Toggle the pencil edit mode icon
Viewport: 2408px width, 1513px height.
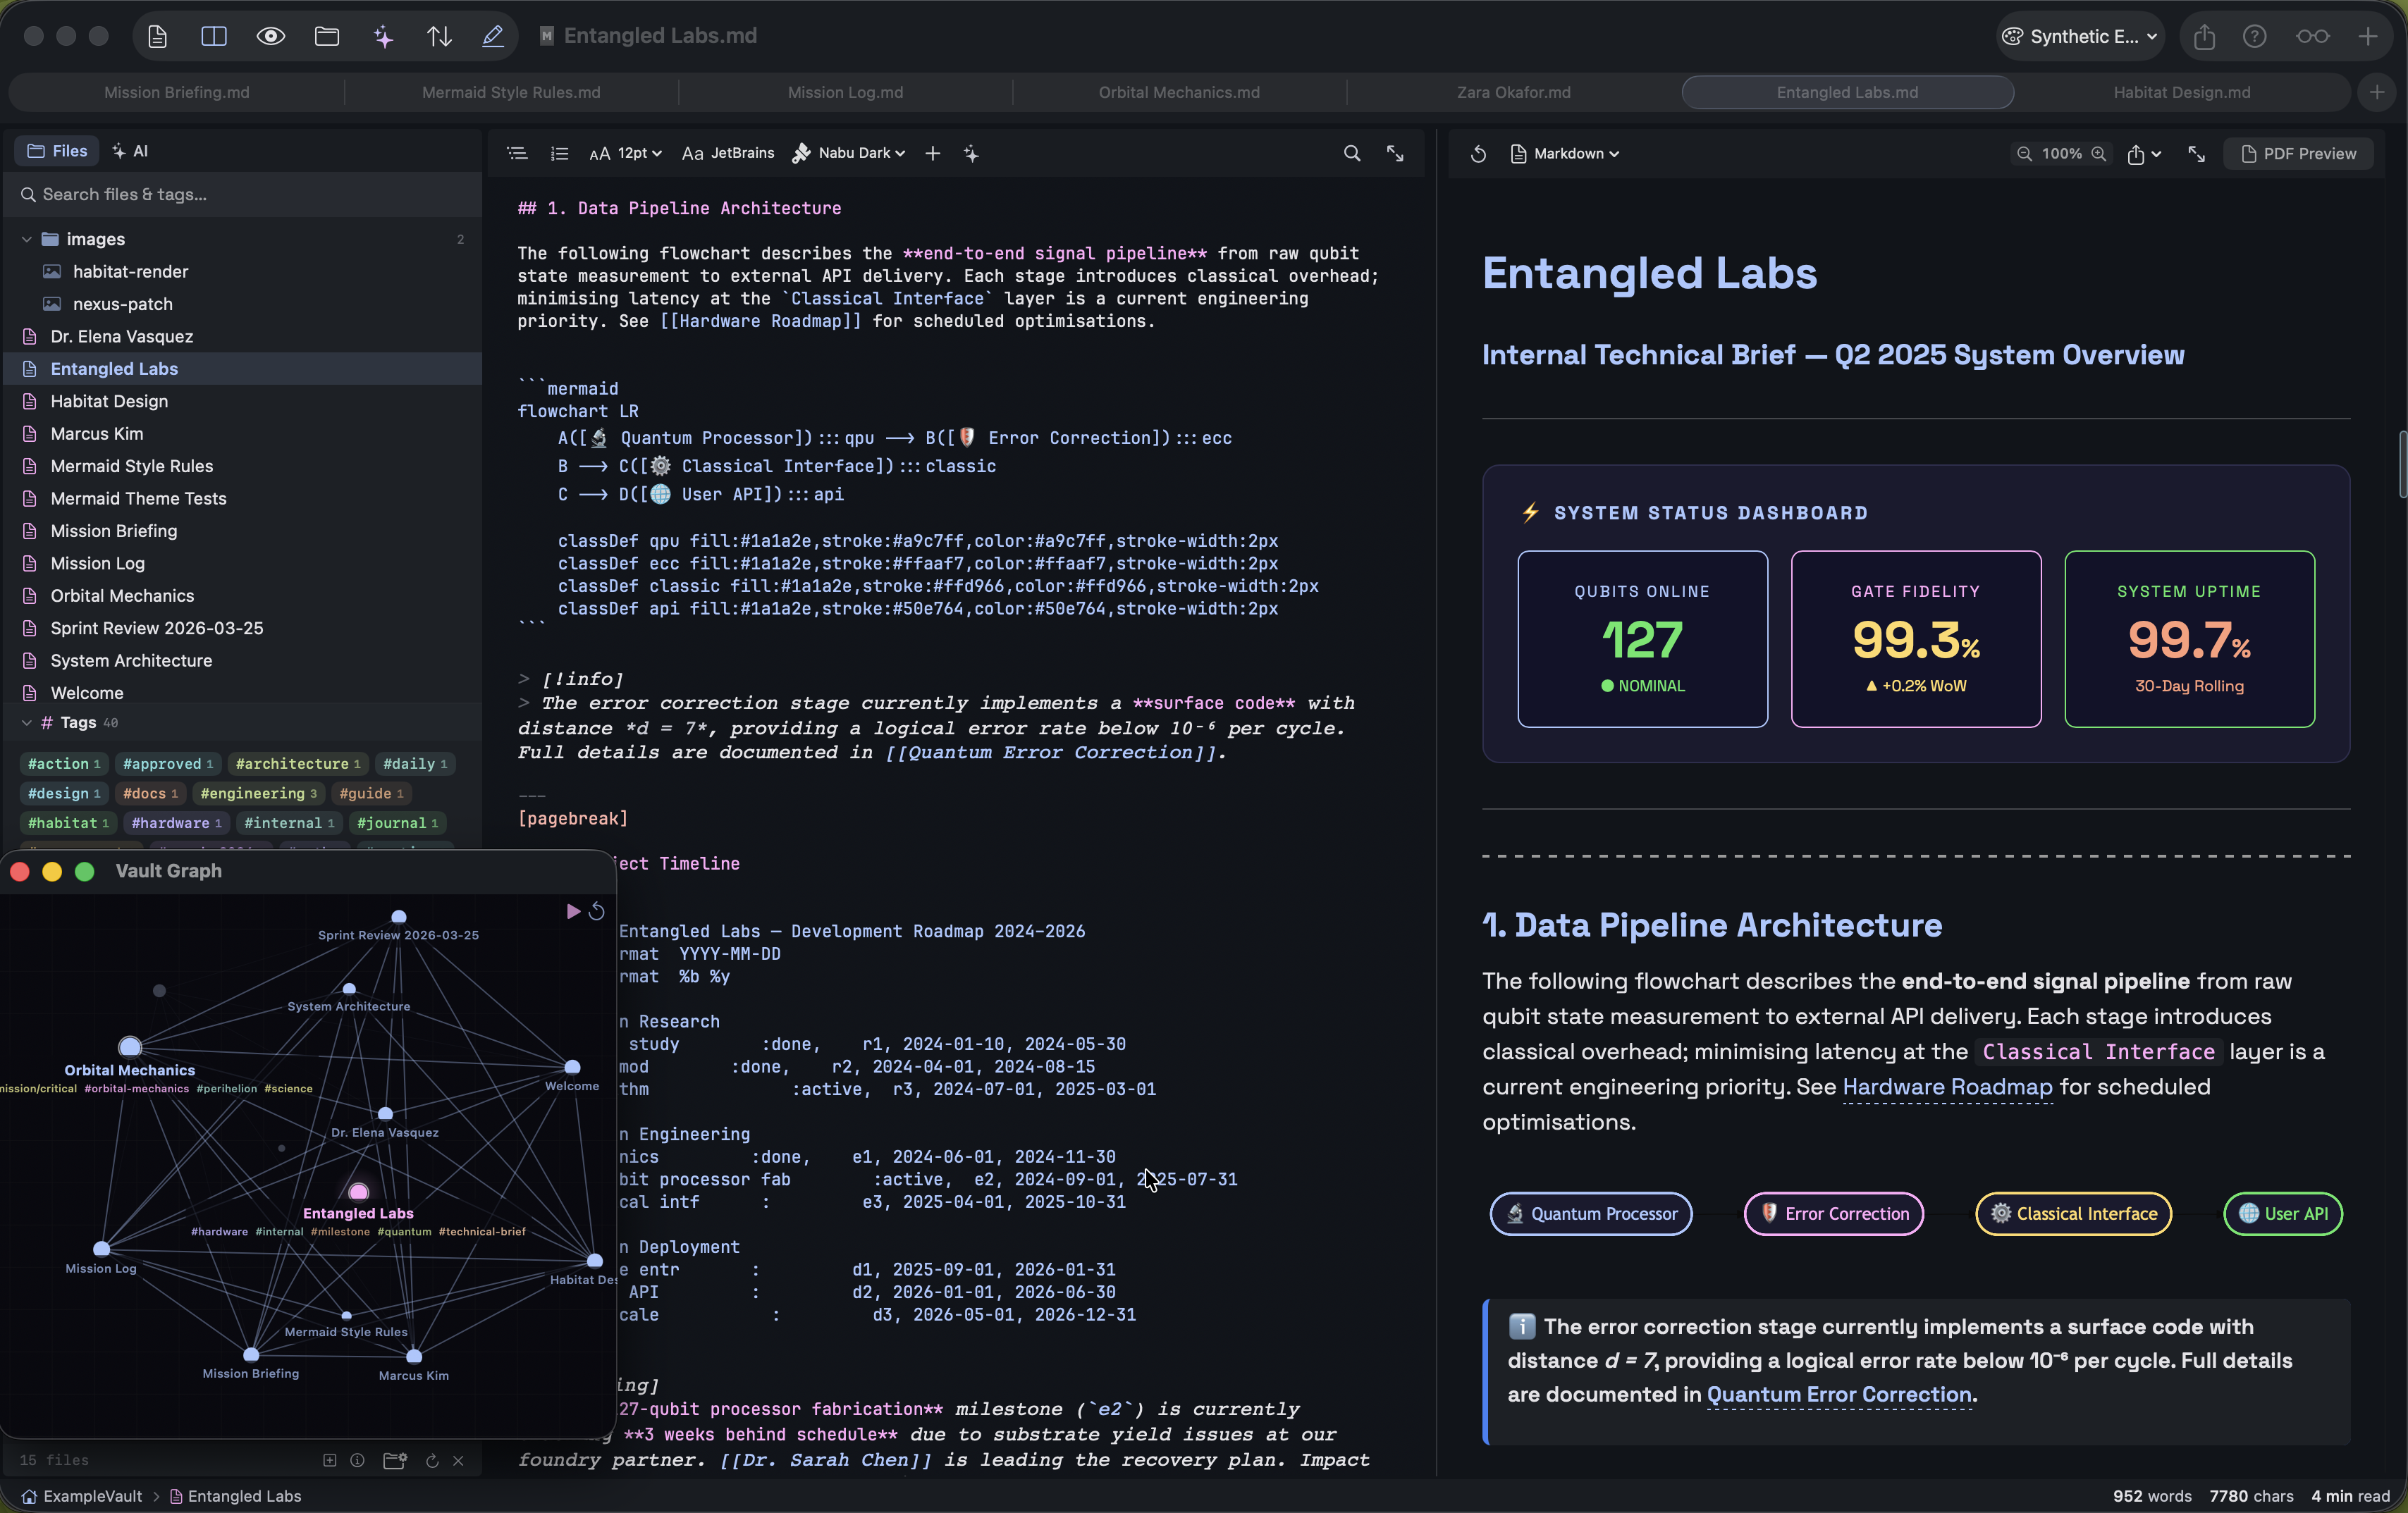click(493, 36)
